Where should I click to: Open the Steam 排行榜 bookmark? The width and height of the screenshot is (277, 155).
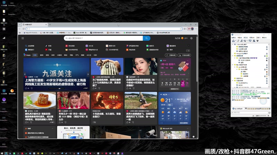(x=80, y=33)
